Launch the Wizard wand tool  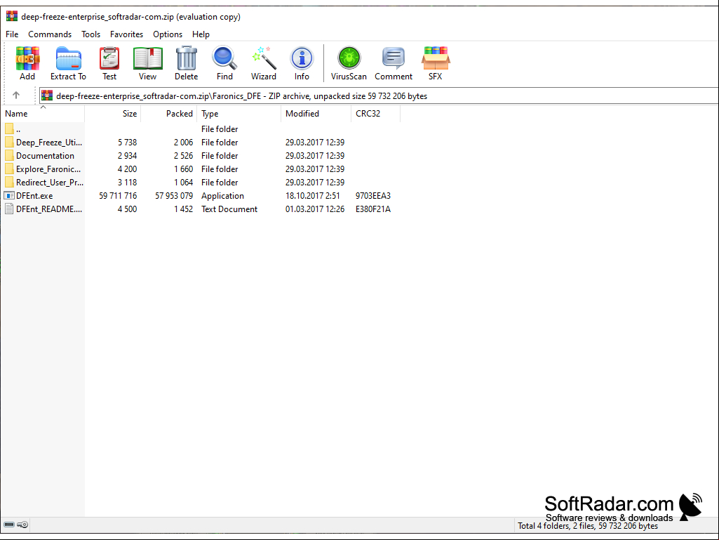pos(264,58)
